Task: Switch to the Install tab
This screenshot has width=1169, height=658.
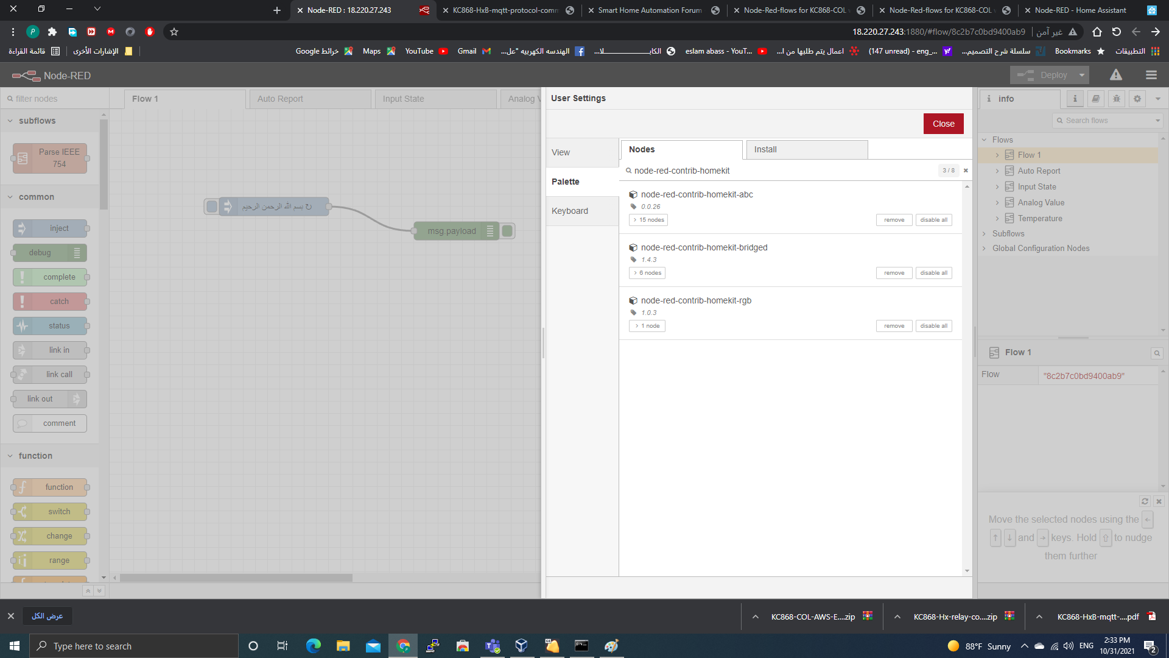Action: (807, 149)
